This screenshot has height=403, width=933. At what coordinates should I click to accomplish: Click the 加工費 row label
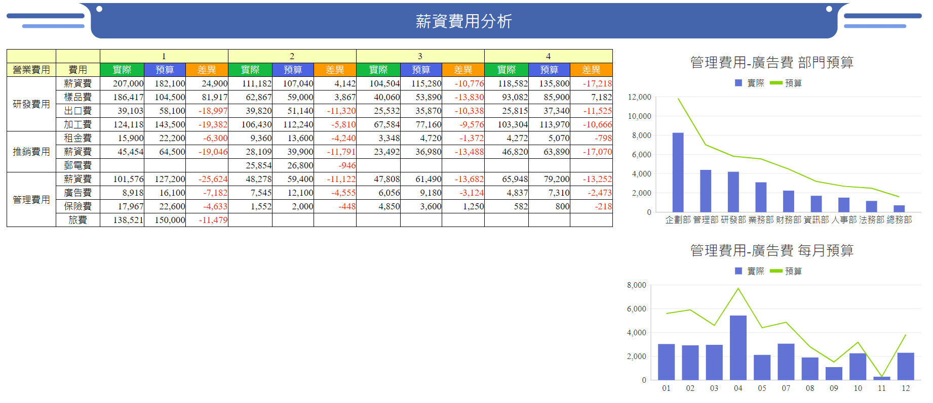(78, 124)
